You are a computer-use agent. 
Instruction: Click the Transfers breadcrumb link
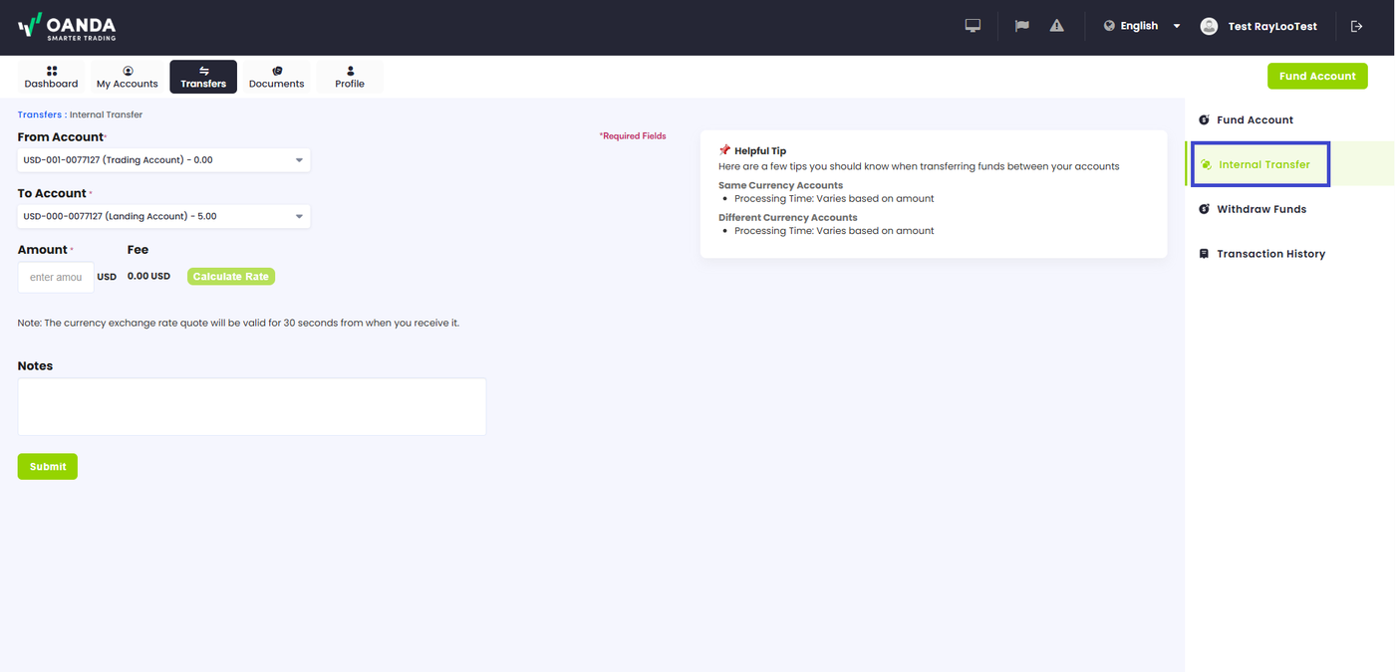tap(40, 114)
